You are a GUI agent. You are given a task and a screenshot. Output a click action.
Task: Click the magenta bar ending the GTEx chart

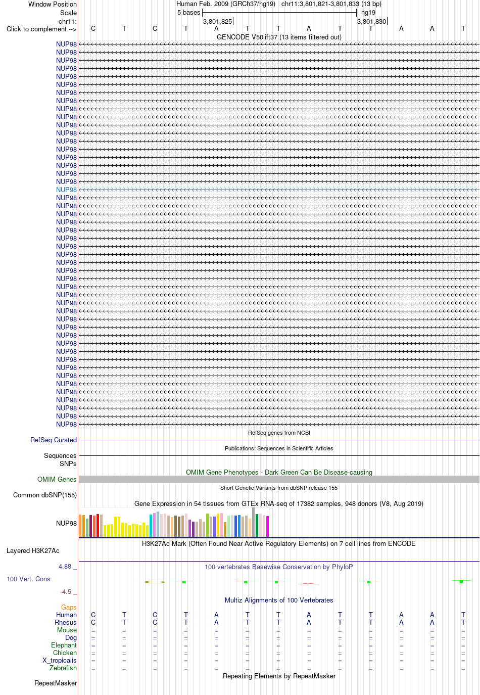pos(268,526)
